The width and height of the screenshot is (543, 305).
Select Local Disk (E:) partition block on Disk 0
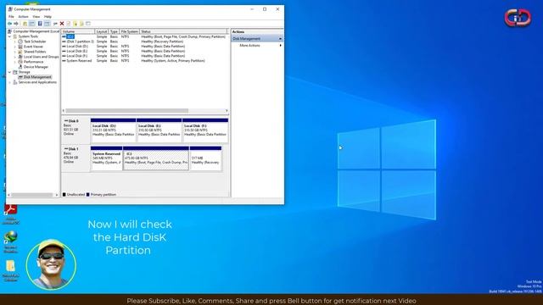159,130
